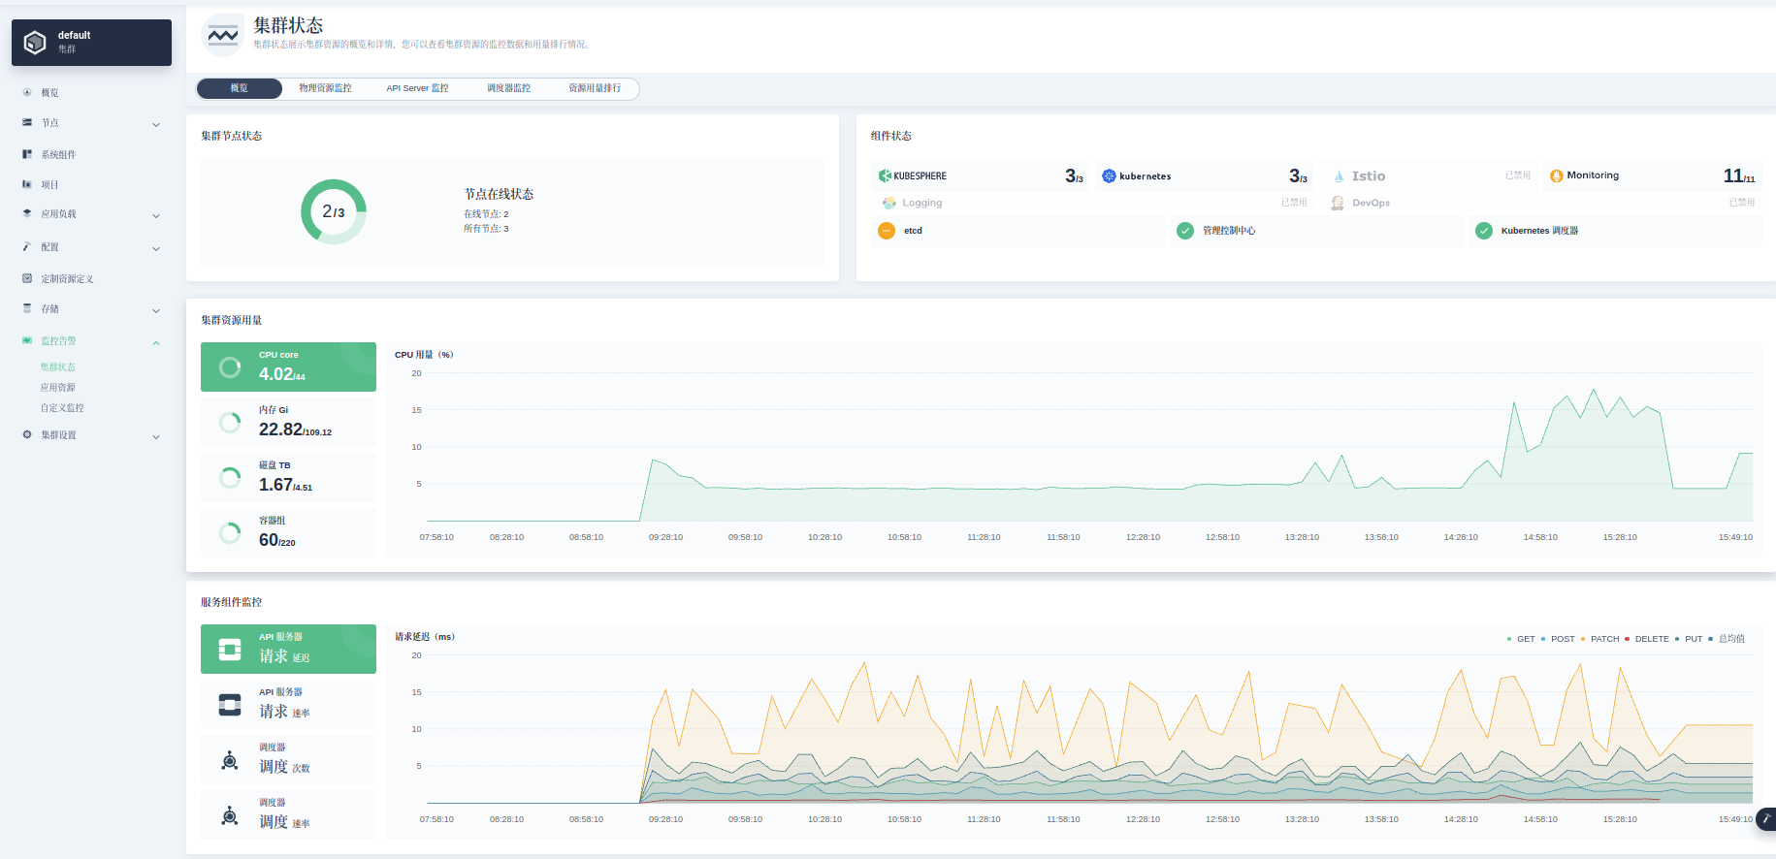Click the 项目 sidebar icon
Image resolution: width=1776 pixels, height=859 pixels.
(27, 184)
